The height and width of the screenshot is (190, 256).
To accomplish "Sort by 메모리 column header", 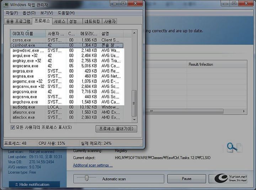I will pos(88,34).
